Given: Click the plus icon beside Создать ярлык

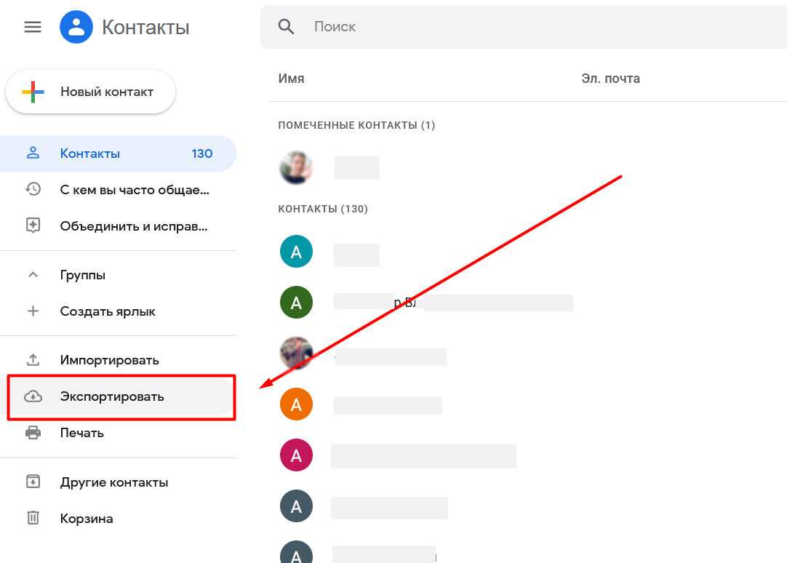Looking at the screenshot, I should pos(33,311).
